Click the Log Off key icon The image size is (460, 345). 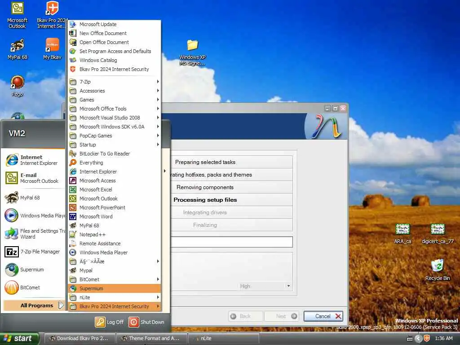click(x=100, y=322)
